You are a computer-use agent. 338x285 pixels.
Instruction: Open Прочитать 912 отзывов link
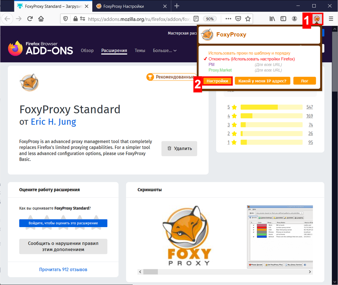click(x=63, y=270)
